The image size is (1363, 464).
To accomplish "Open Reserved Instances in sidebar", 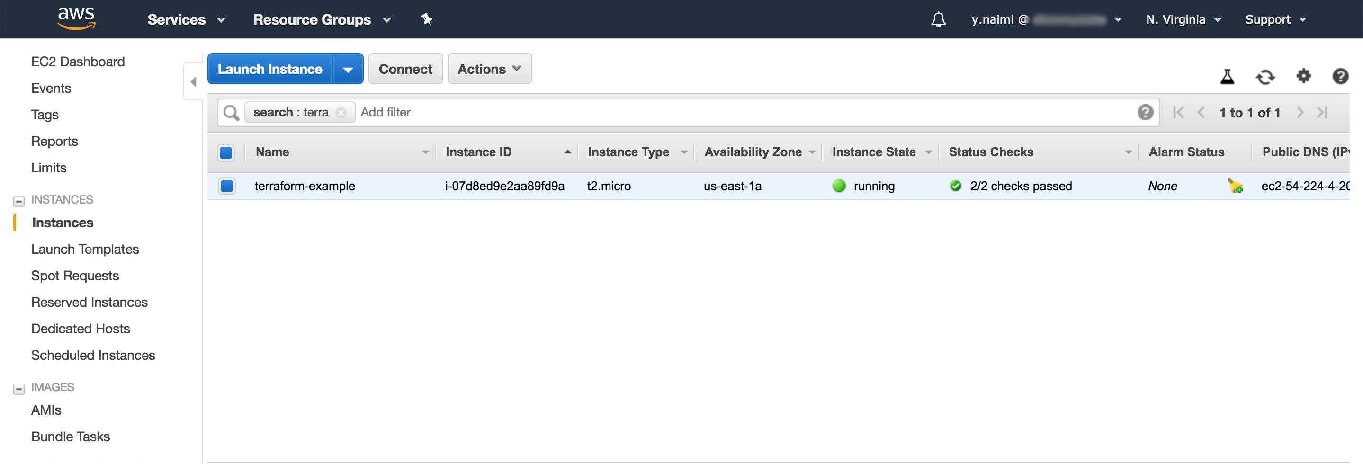I will [x=90, y=302].
